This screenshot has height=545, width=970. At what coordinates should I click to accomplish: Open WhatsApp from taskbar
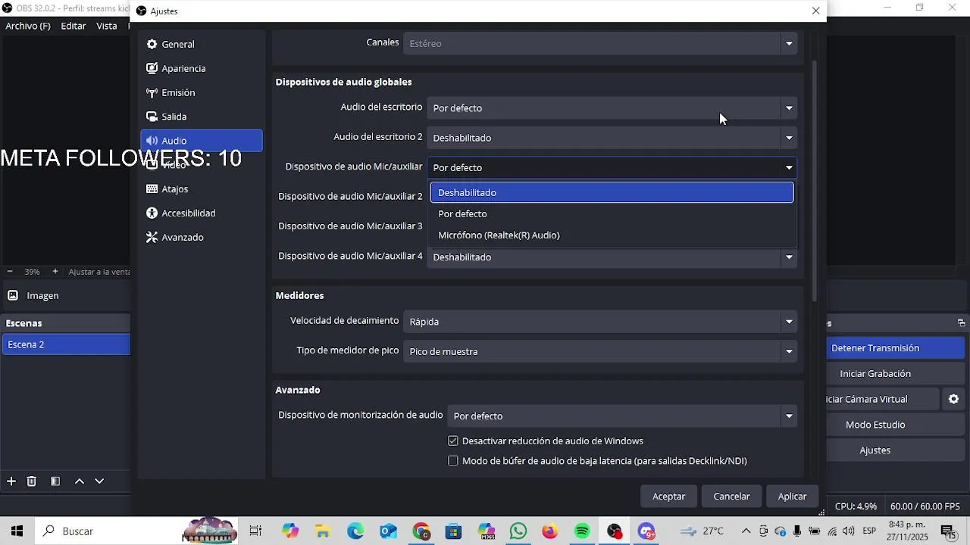tap(518, 531)
